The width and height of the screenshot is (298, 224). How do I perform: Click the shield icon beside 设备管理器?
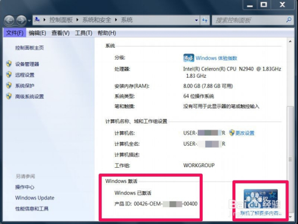tap(9, 64)
